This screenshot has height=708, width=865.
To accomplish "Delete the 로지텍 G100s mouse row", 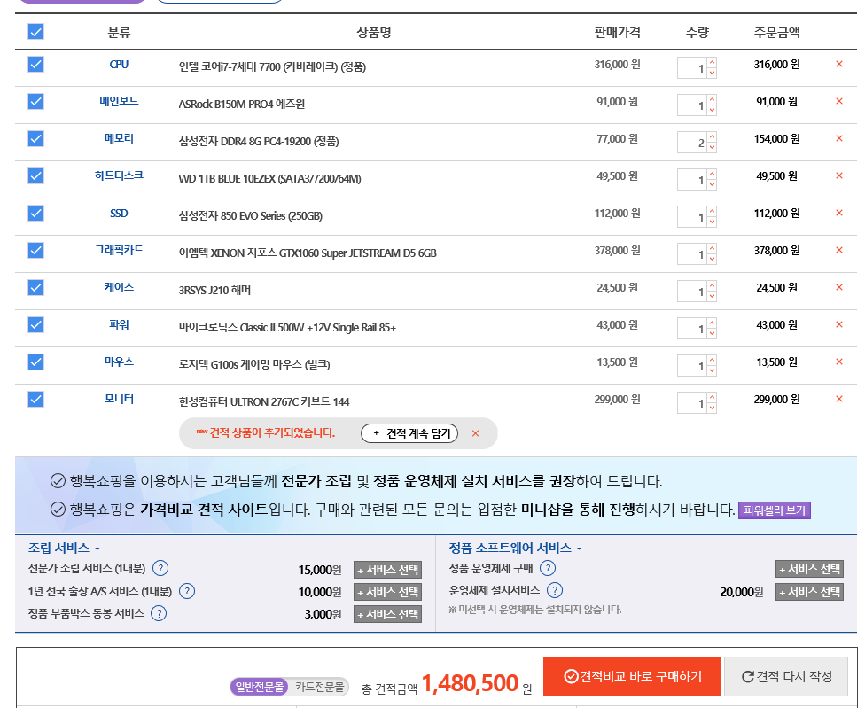I will (x=838, y=362).
